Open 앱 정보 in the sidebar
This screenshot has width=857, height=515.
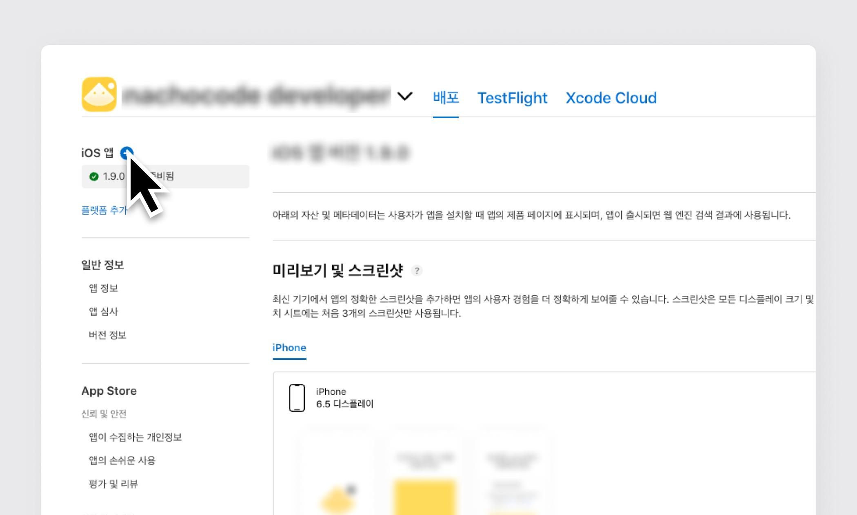[x=103, y=288]
